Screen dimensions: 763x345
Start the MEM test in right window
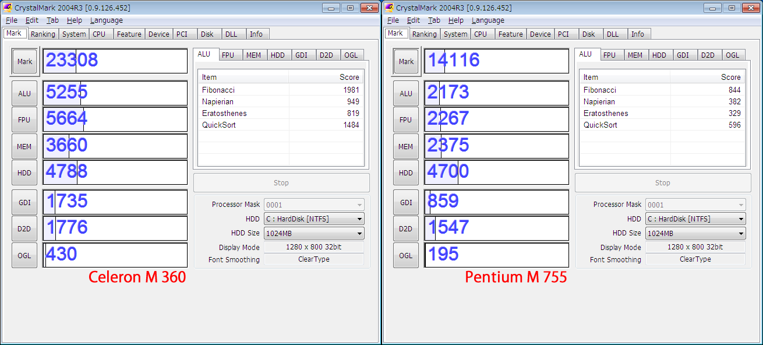click(406, 146)
